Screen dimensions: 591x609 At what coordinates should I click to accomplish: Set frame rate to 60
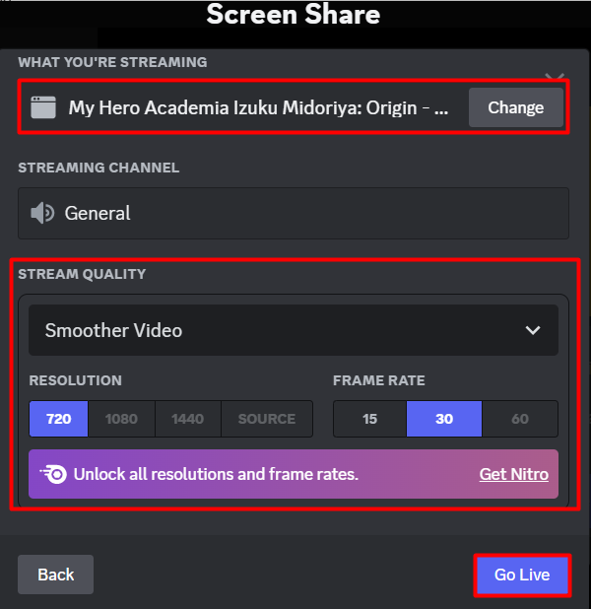[520, 419]
